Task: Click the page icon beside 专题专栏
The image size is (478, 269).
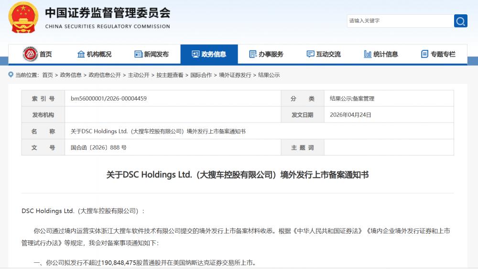Action: [424, 54]
